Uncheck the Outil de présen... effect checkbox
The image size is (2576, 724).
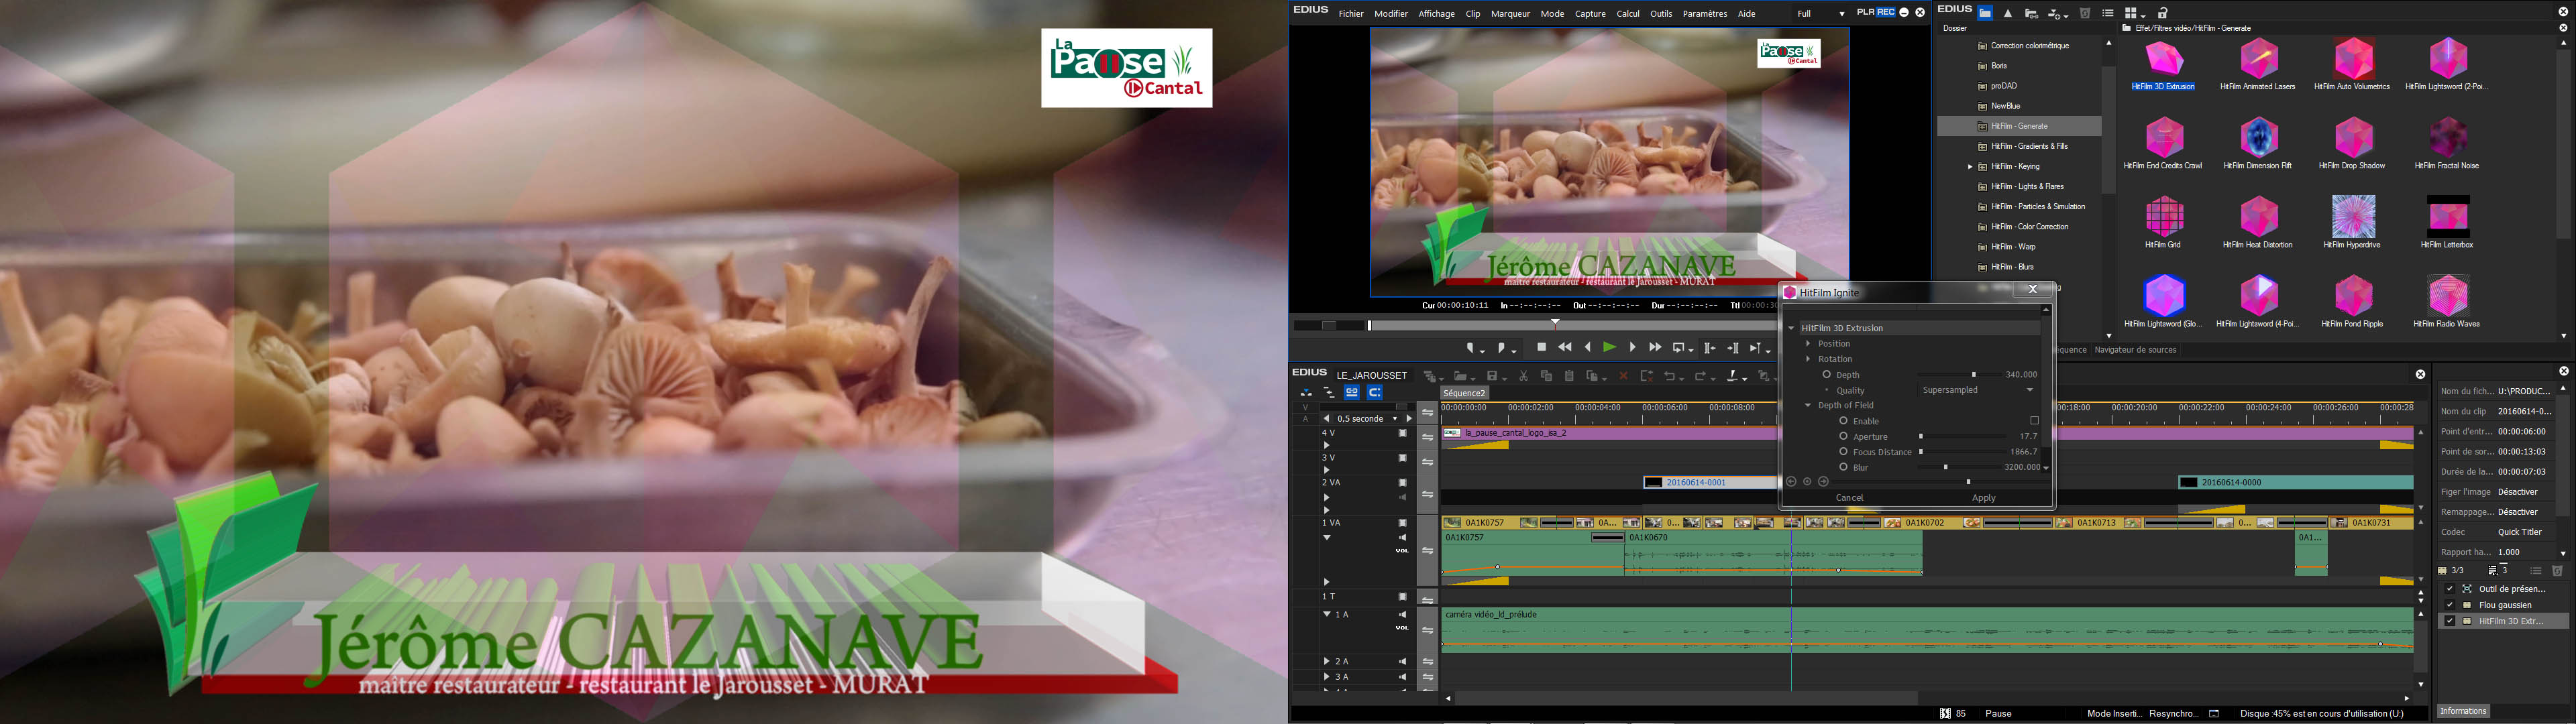click(x=2450, y=589)
